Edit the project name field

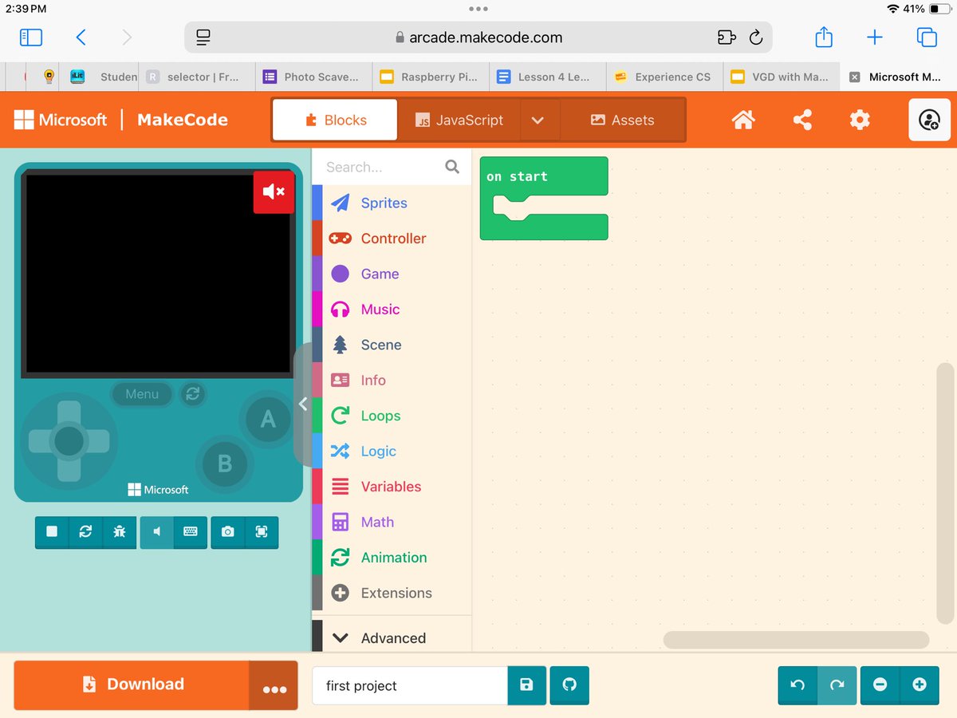409,686
